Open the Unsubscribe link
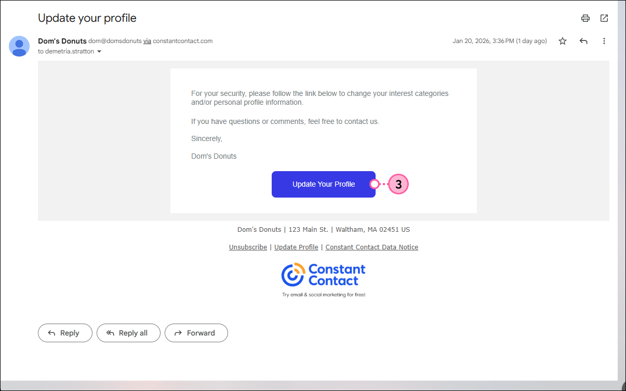This screenshot has width=626, height=391. coord(248,247)
